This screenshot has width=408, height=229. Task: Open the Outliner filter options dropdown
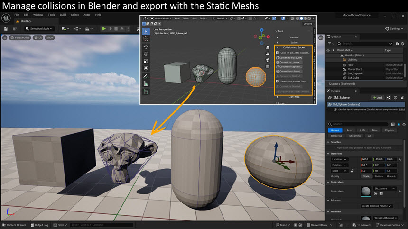[331, 44]
